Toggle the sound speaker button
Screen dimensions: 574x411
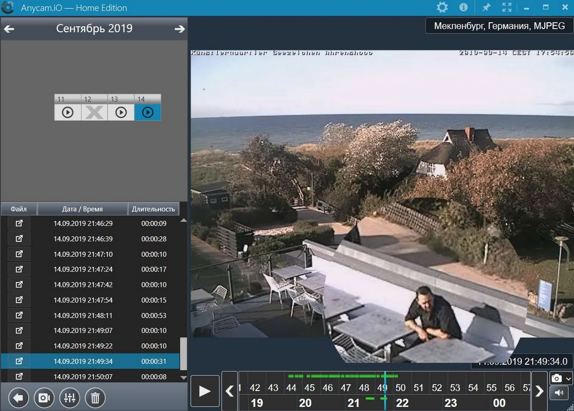[558, 394]
